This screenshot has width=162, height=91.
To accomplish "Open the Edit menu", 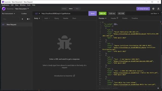I will 12,5.
